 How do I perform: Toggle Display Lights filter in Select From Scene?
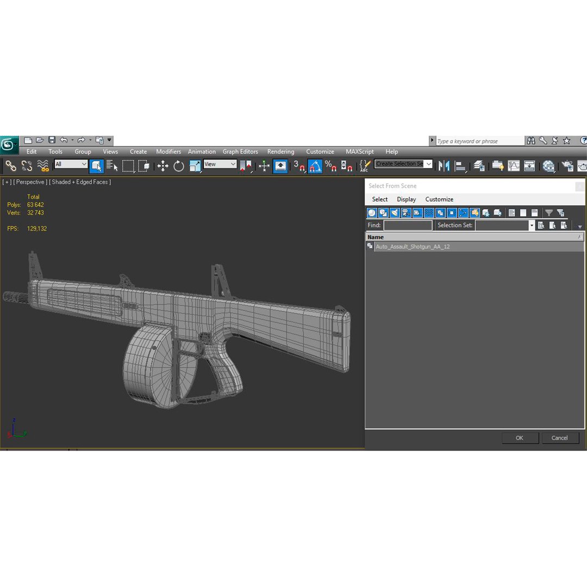click(x=395, y=213)
